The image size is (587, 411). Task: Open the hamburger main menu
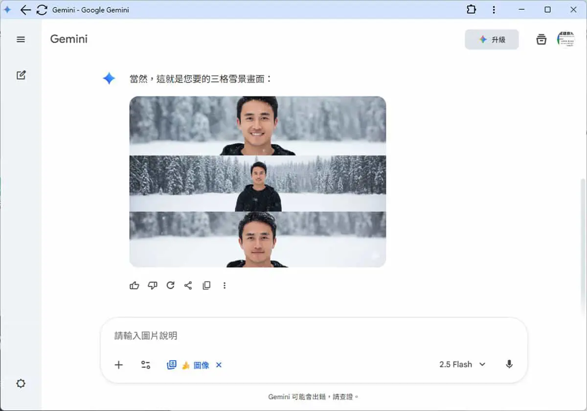(x=21, y=40)
